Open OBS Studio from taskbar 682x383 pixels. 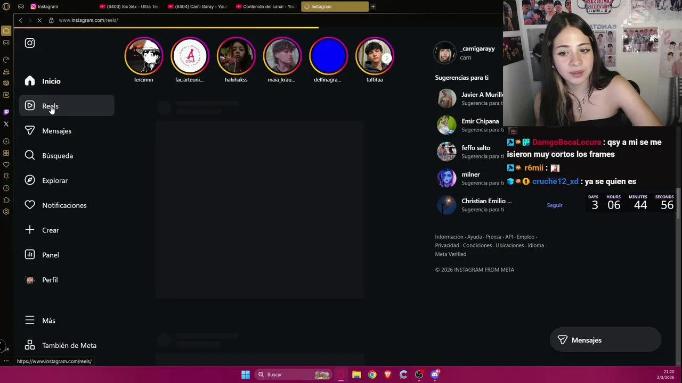[x=419, y=374]
